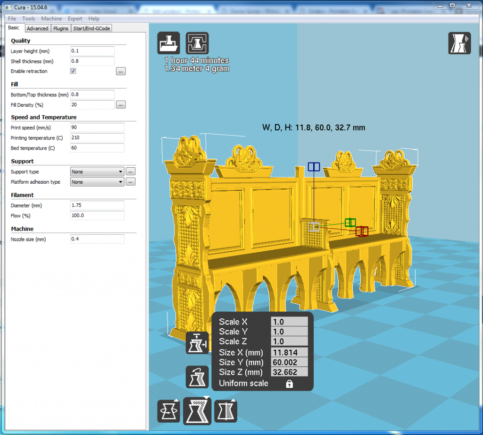
Task: Open the Support type dropdown
Action: coord(97,172)
